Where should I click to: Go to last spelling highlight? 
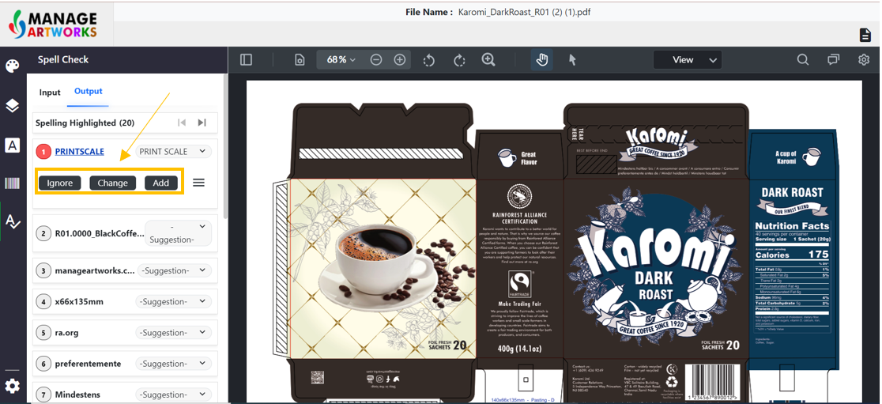(202, 123)
